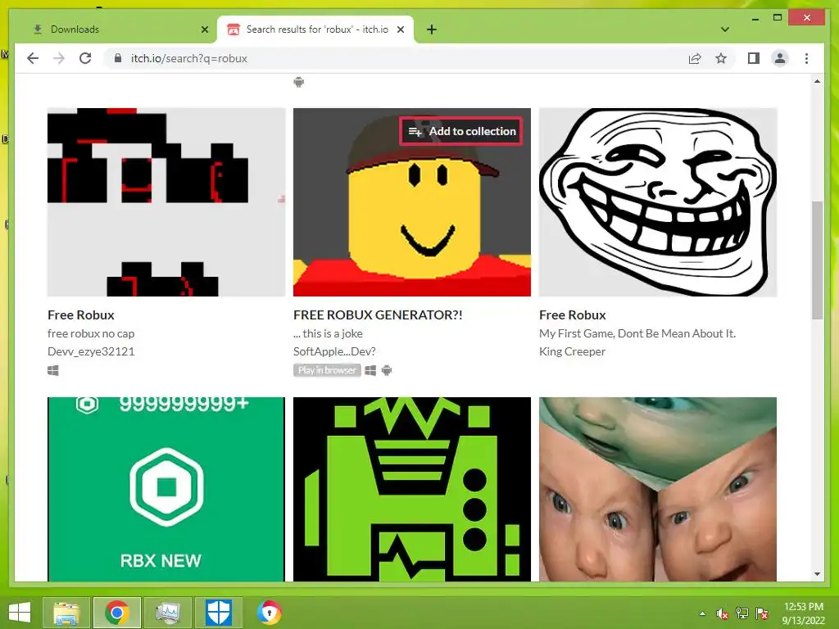839x629 pixels.
Task: Open the Free Robux game by Devv_ezye32121
Action: pyautogui.click(x=81, y=315)
